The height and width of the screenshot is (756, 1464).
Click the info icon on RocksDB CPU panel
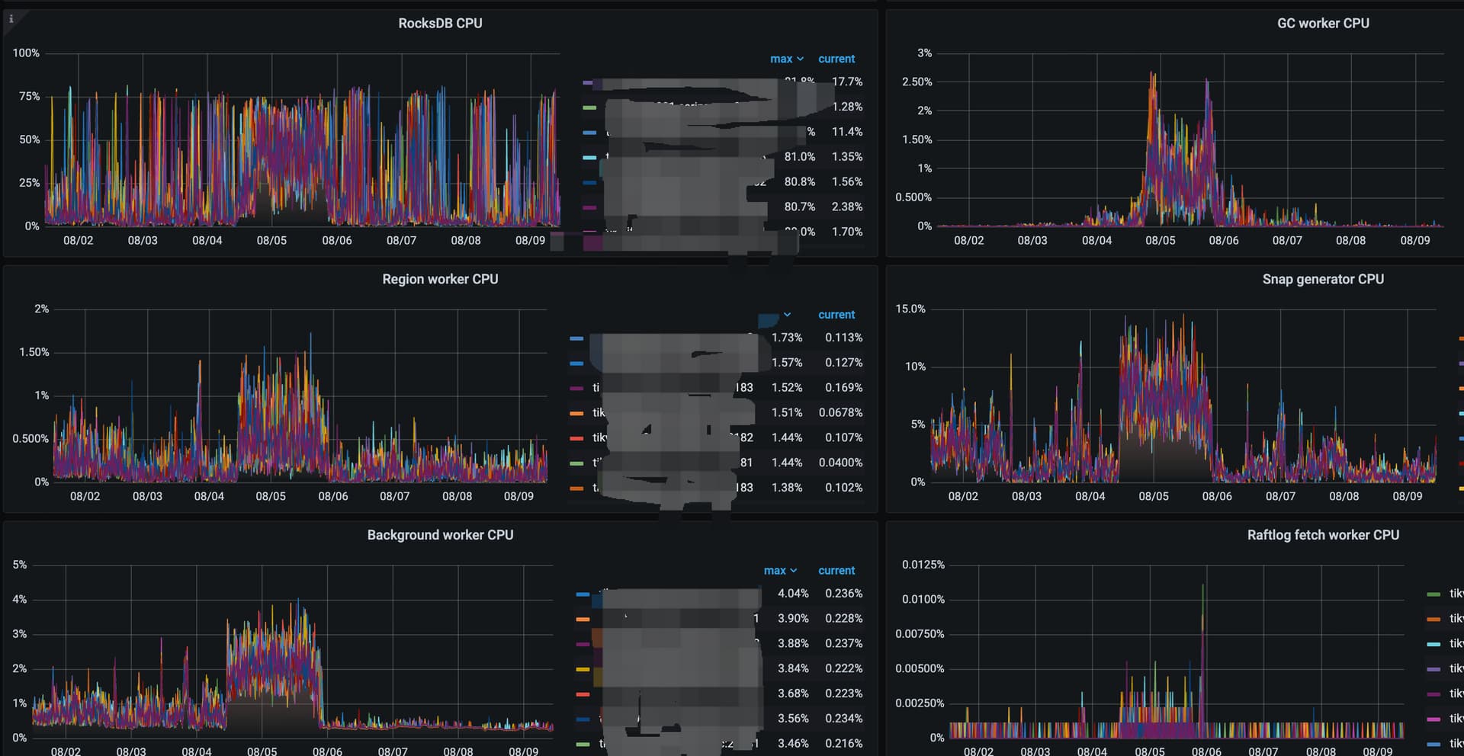point(11,19)
